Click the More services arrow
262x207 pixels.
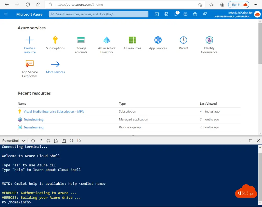coord(55,64)
